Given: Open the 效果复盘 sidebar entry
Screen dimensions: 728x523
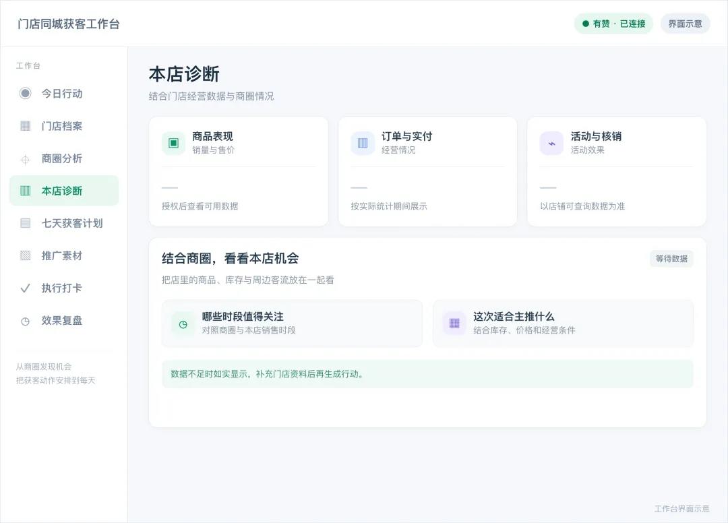Looking at the screenshot, I should [x=64, y=321].
